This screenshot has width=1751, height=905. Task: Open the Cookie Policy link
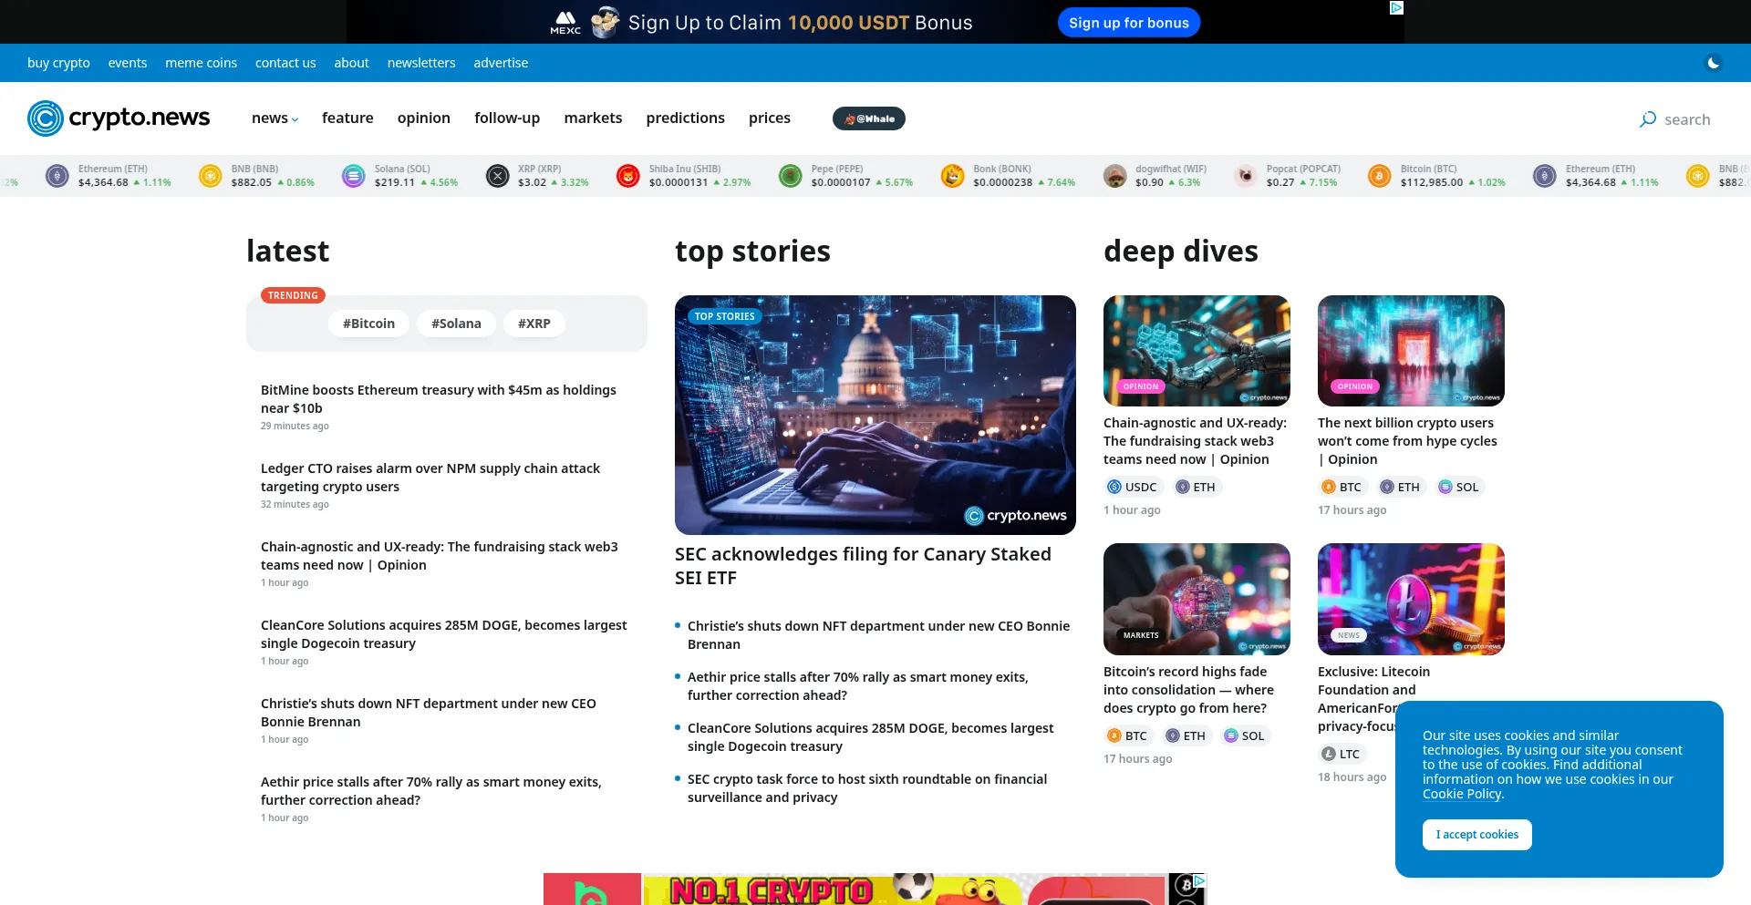(1462, 794)
